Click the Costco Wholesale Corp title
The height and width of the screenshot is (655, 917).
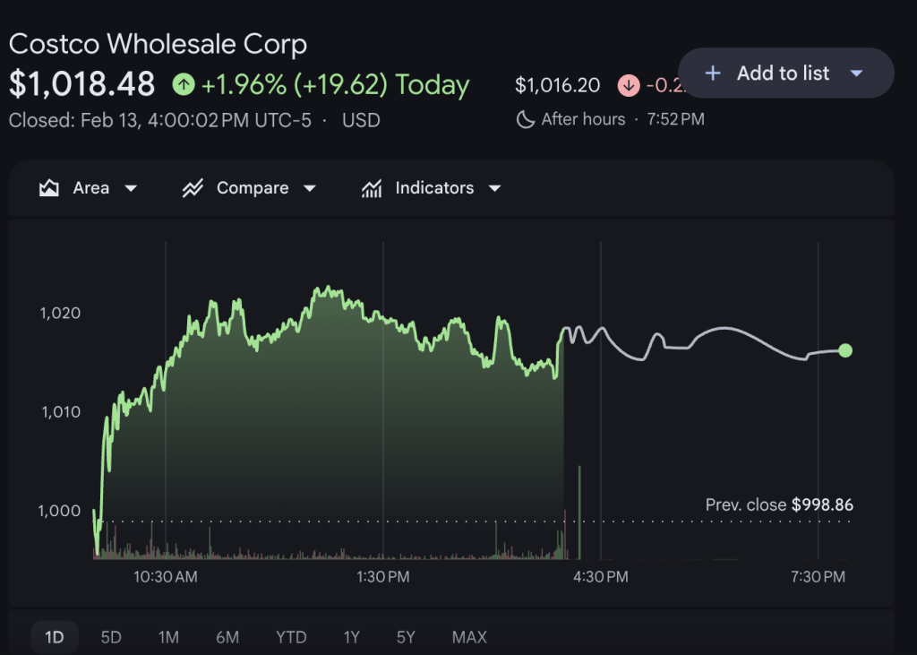click(158, 44)
